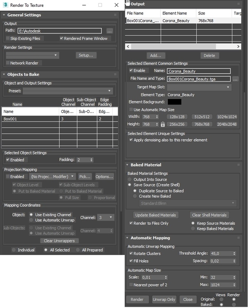Click the 1024x1024 size preset button
Screen dimensions: 248x308
click(x=227, y=117)
